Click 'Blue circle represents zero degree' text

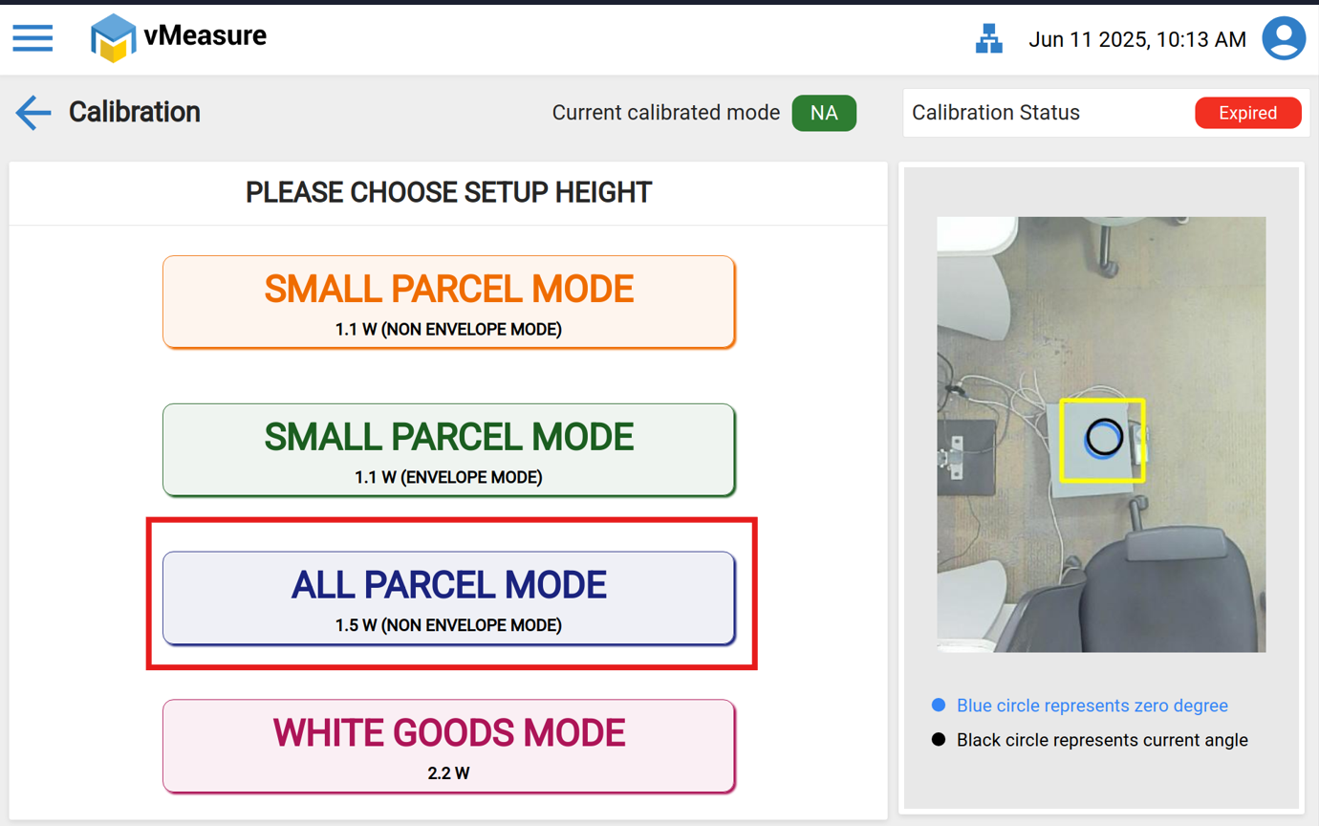pyautogui.click(x=1092, y=706)
